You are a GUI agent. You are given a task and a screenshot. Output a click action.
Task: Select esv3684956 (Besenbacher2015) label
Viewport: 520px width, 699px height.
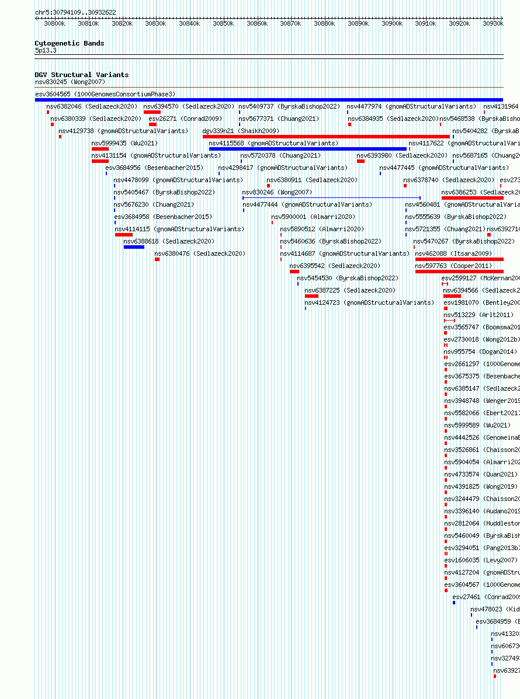[154, 168]
